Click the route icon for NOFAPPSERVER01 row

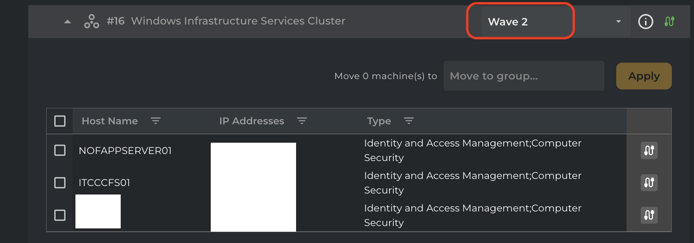pyautogui.click(x=649, y=151)
